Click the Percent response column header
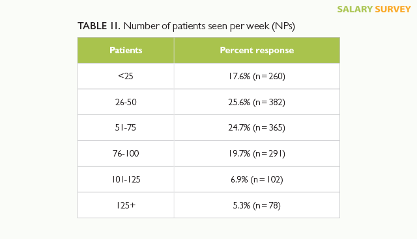The width and height of the screenshot is (417, 239). pos(257,51)
